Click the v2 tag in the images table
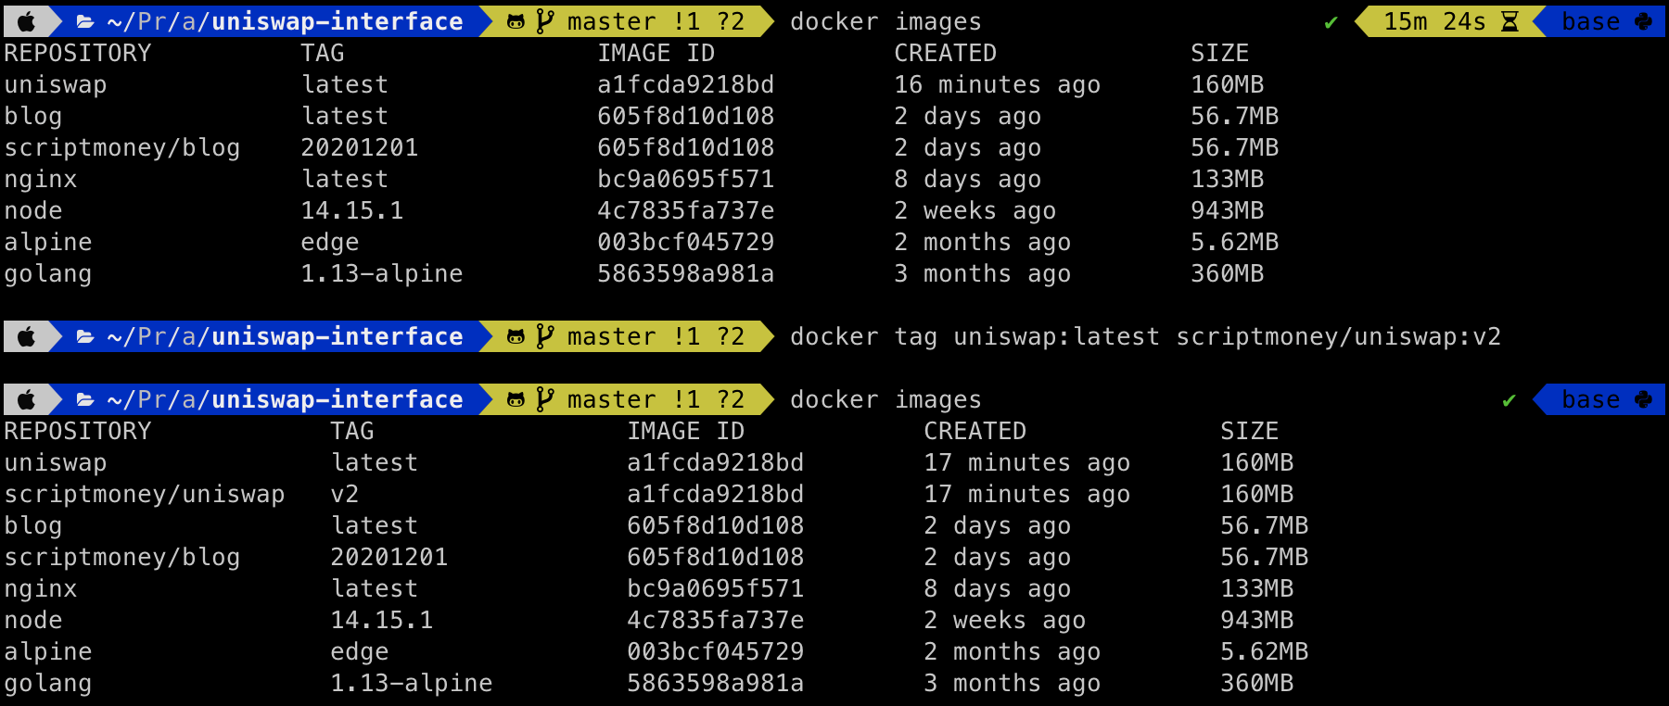 tap(344, 494)
